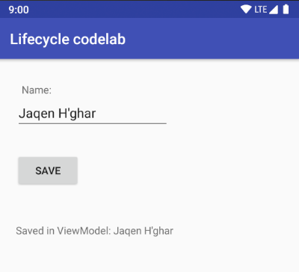This screenshot has height=272, width=299.
Task: Click the underline of the name field
Action: pyautogui.click(x=93, y=123)
